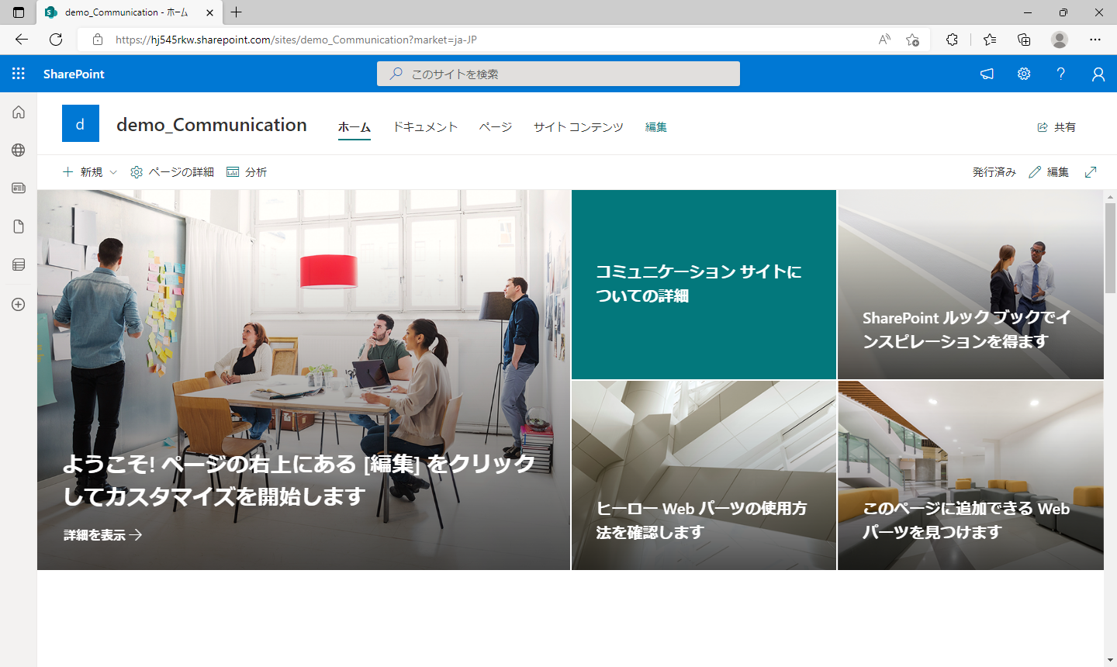Click the browser address bar URL
The width and height of the screenshot is (1117, 667).
point(296,40)
